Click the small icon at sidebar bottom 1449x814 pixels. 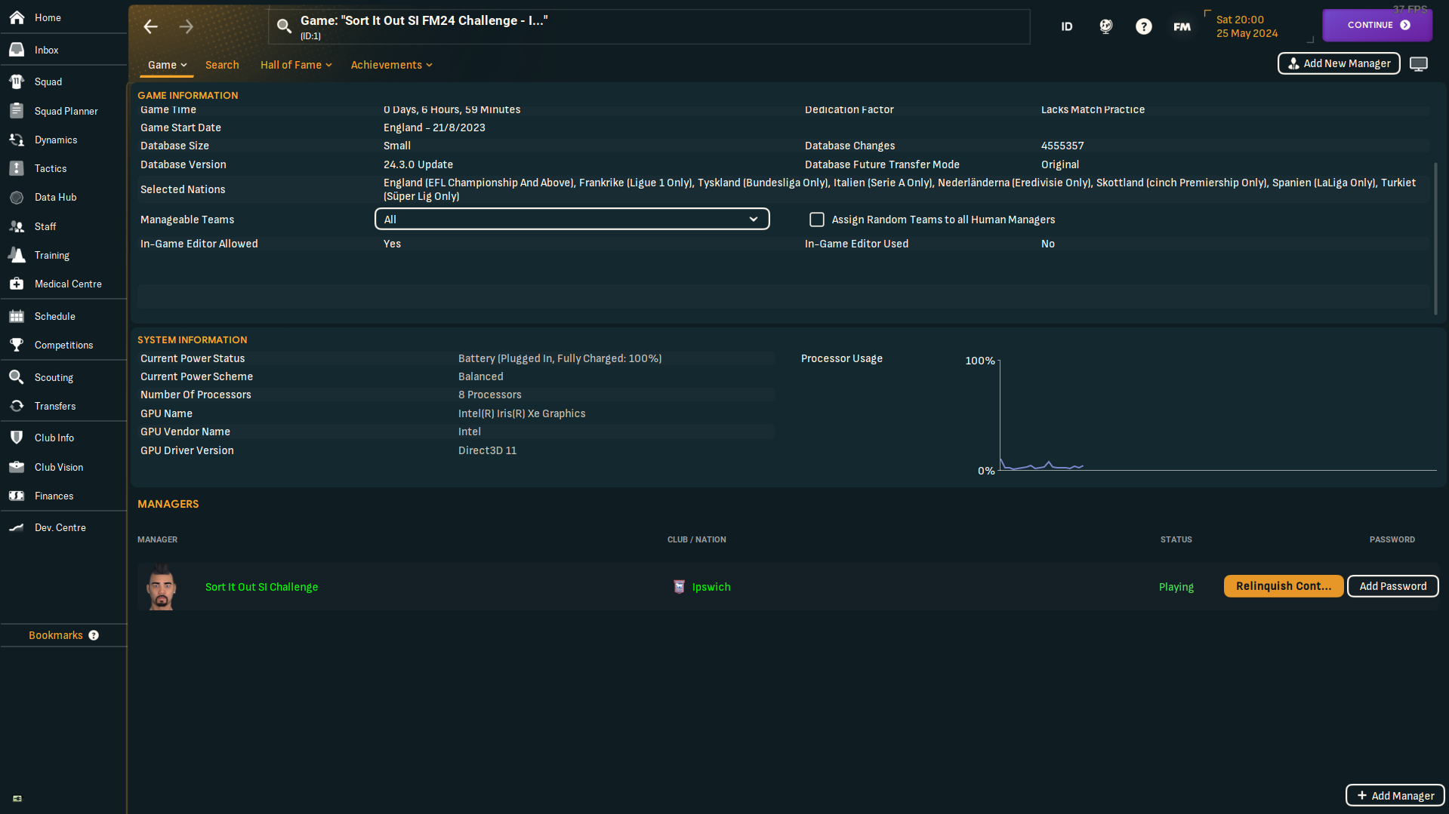point(17,798)
